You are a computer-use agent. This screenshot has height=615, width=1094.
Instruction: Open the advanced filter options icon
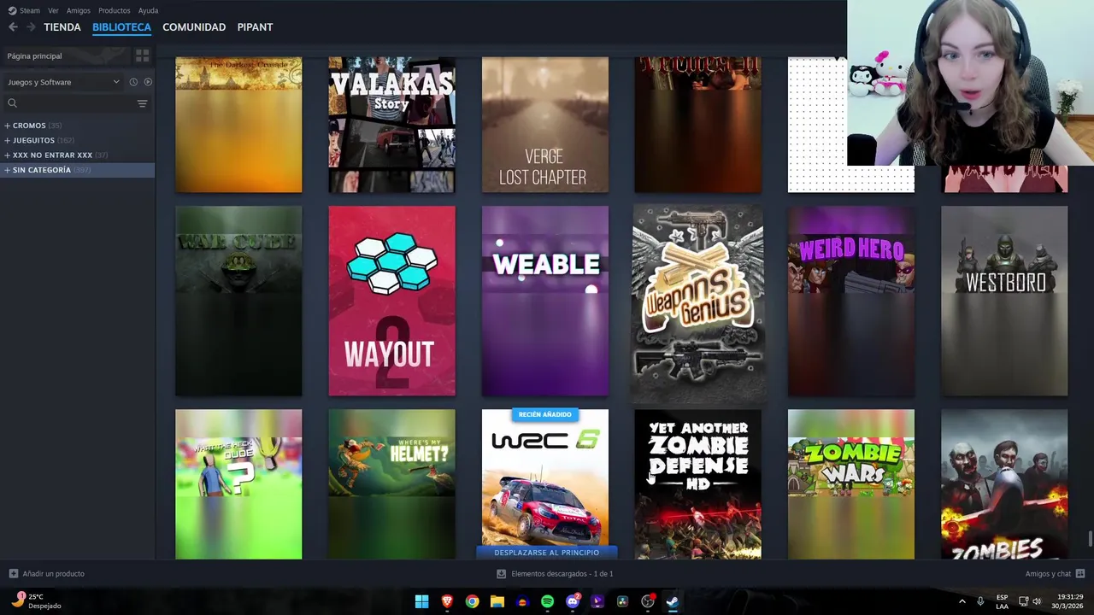pyautogui.click(x=143, y=103)
